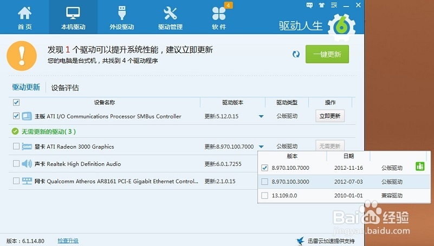
Task: Click the orange exclamation warning icon
Action: click(22, 56)
